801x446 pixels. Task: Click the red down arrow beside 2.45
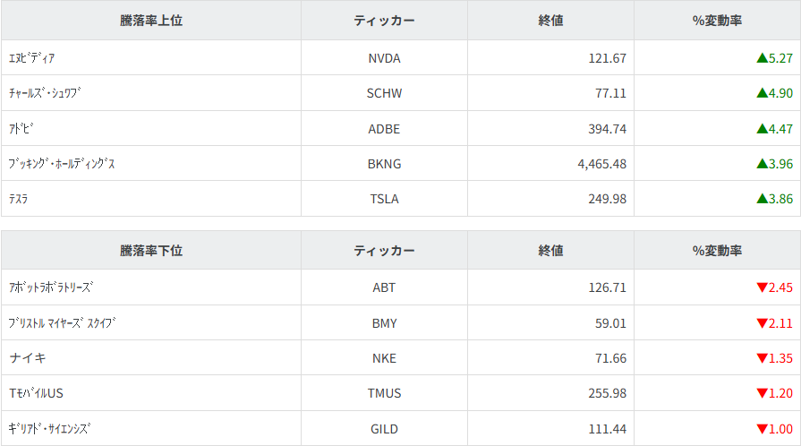tap(762, 287)
